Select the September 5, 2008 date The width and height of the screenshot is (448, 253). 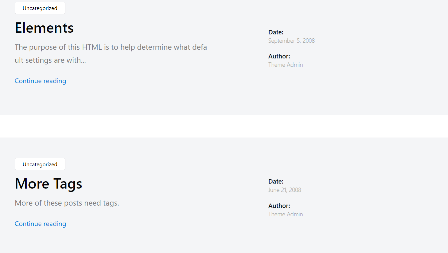(292, 41)
